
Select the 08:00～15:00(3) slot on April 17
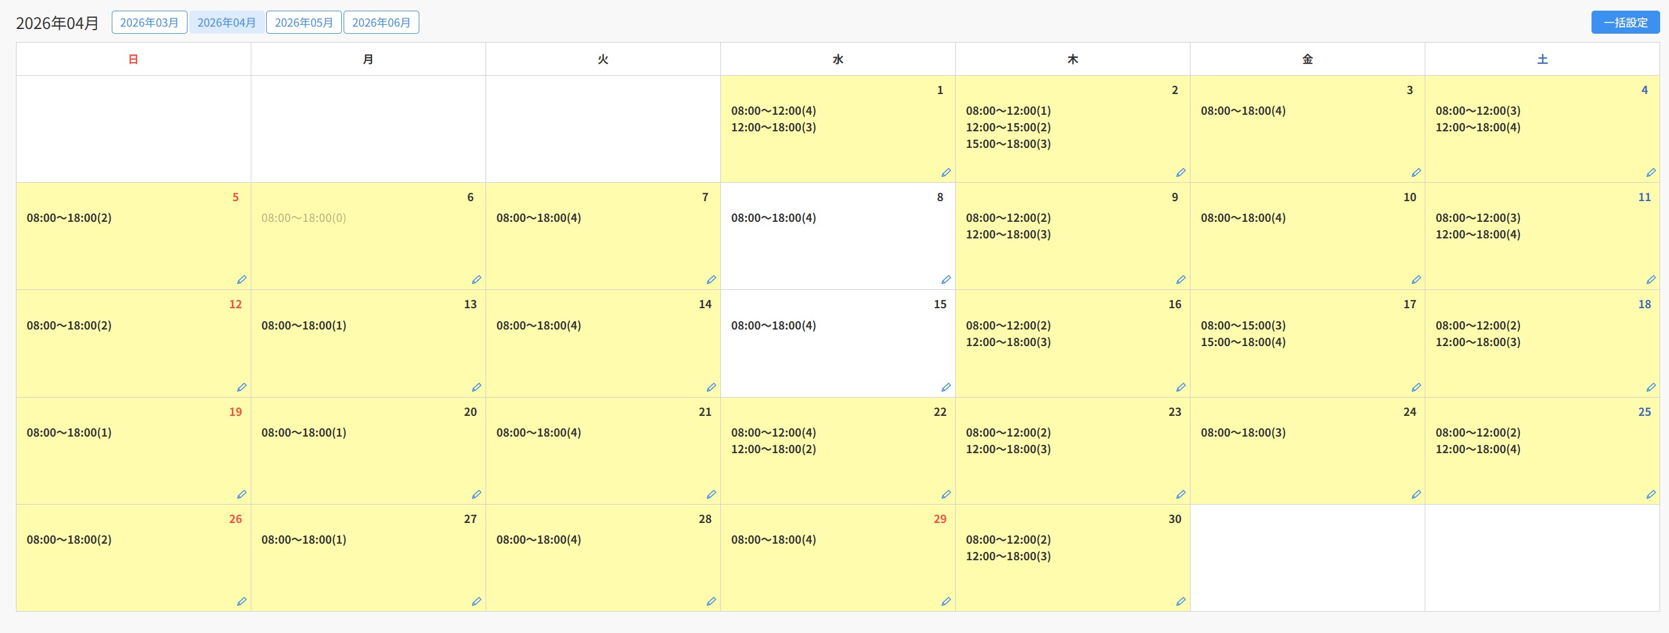tap(1243, 325)
